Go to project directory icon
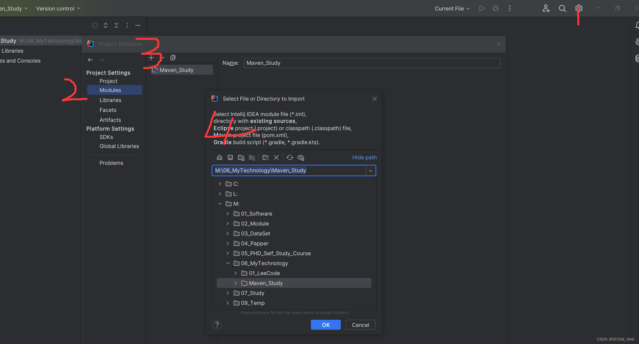 pyautogui.click(x=241, y=157)
